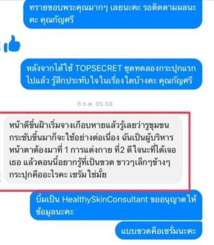Image resolution: width=214 pixels, height=245 pixels.
Task: Select the last blue bubble แบบขวดคือเซรั่มนะคะ
Action: pyautogui.click(x=159, y=231)
